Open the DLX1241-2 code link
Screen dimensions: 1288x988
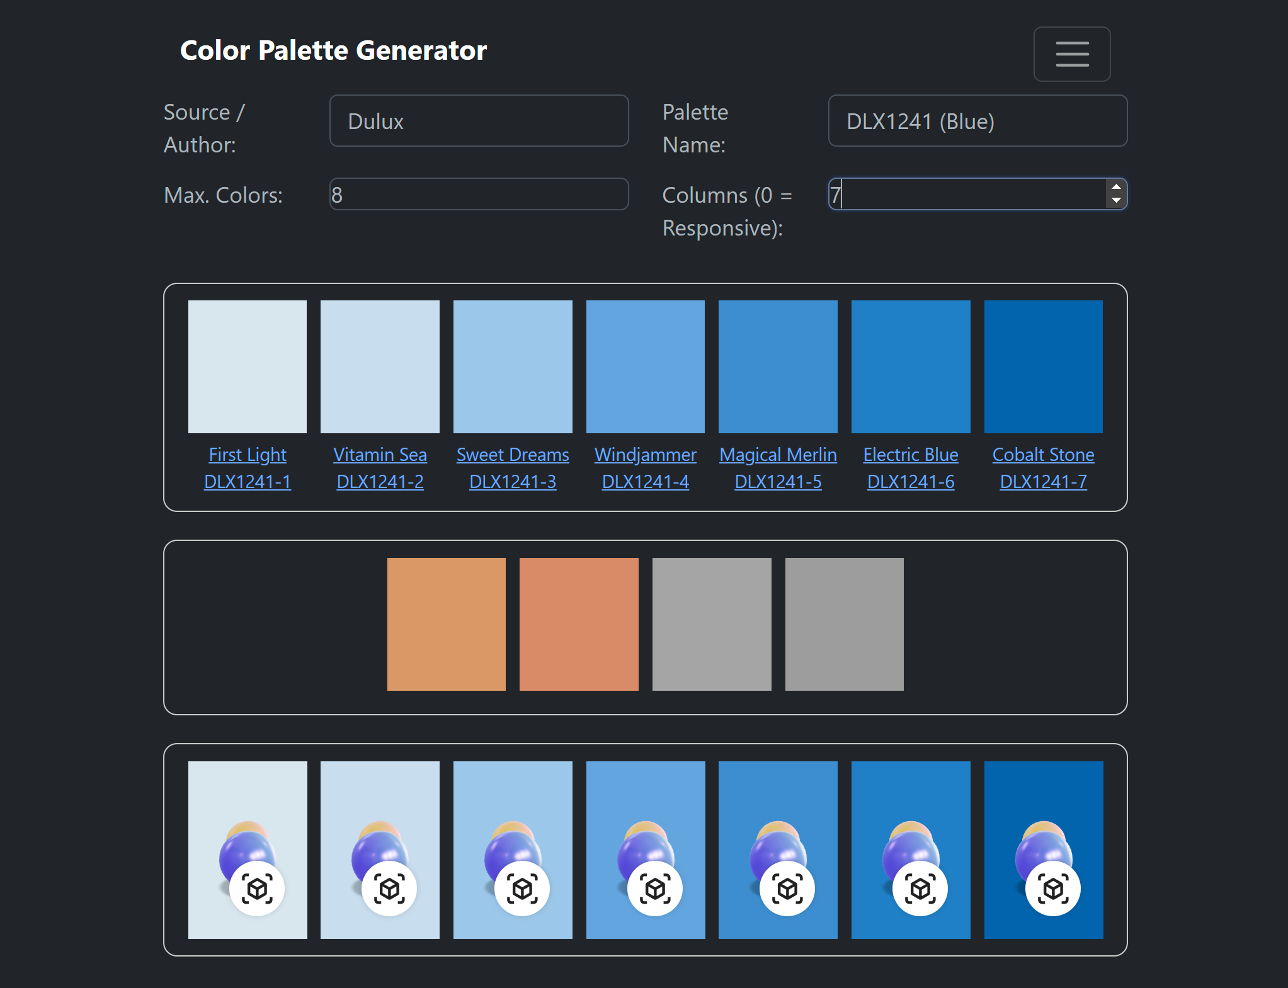click(x=380, y=482)
